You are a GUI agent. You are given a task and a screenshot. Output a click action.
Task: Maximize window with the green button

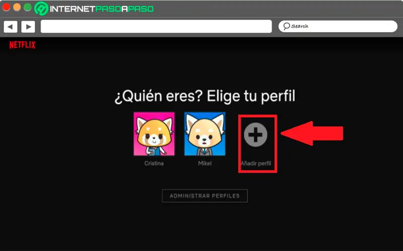tap(28, 8)
